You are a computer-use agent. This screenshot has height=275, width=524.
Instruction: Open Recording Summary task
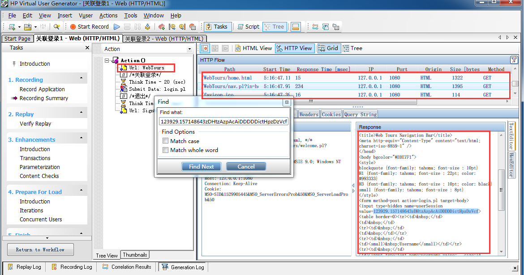pos(44,98)
